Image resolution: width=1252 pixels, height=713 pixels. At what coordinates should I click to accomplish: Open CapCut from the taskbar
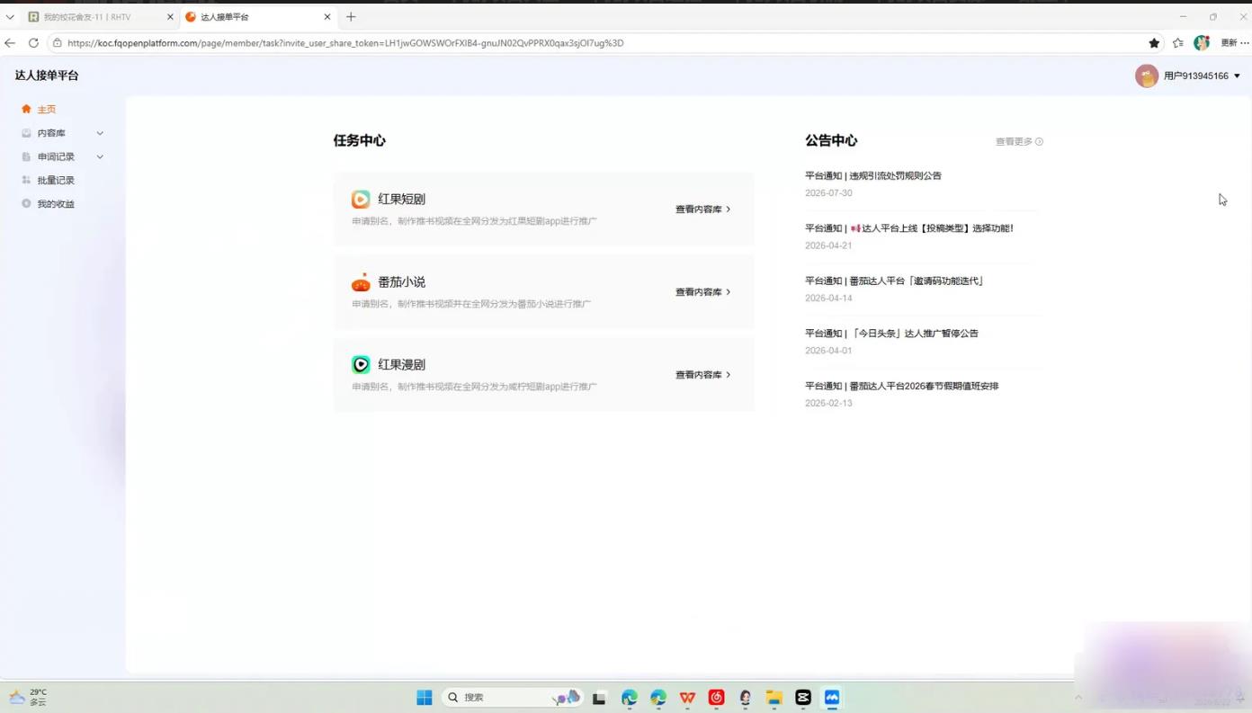tap(803, 698)
